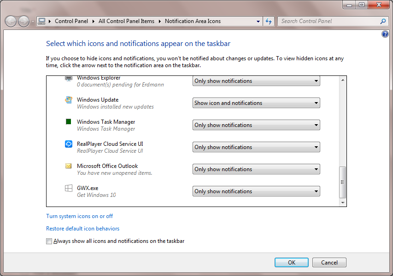Image resolution: width=393 pixels, height=276 pixels.
Task: Expand the address bar history dropdown arrow
Action: (x=258, y=22)
